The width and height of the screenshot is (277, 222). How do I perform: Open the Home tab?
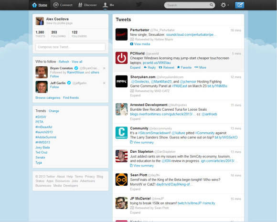click(x=40, y=5)
